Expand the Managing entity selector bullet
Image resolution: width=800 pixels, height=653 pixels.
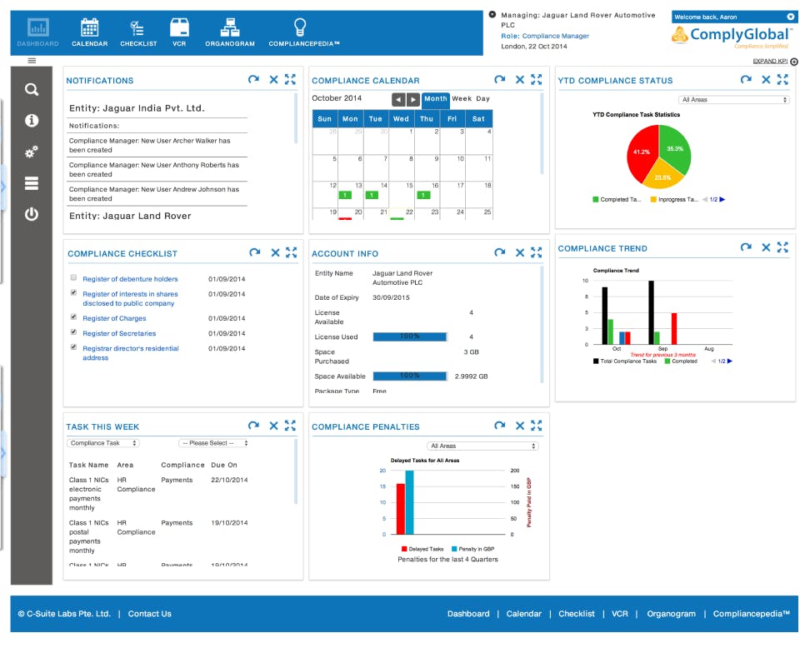pos(492,15)
